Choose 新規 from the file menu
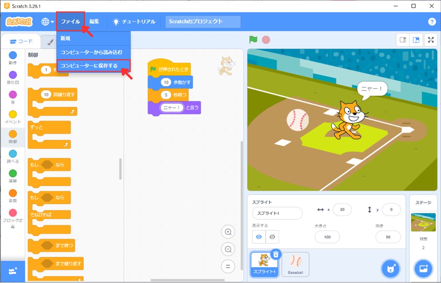The width and height of the screenshot is (441, 283). (93, 38)
